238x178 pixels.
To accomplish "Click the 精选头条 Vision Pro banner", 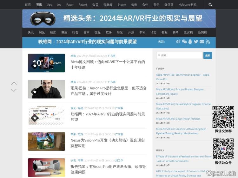I will (x=119, y=18).
